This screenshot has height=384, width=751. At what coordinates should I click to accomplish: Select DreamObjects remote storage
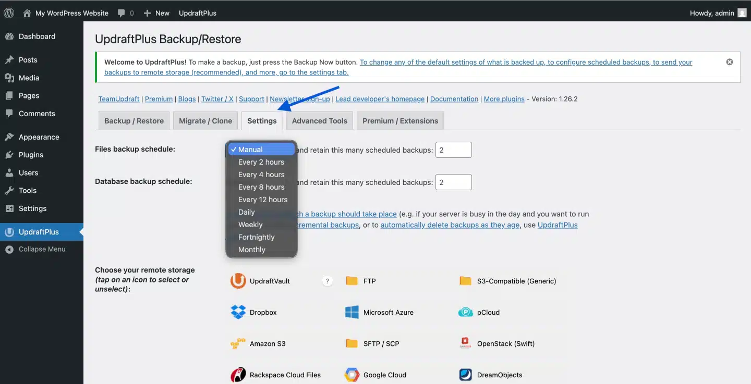tap(490, 375)
